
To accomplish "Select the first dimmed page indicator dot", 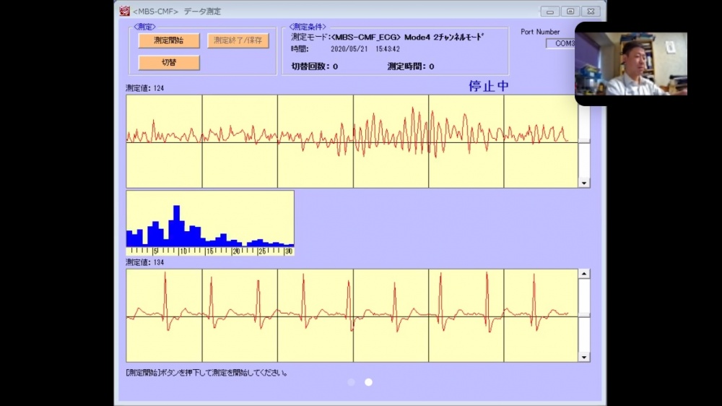I will point(352,382).
